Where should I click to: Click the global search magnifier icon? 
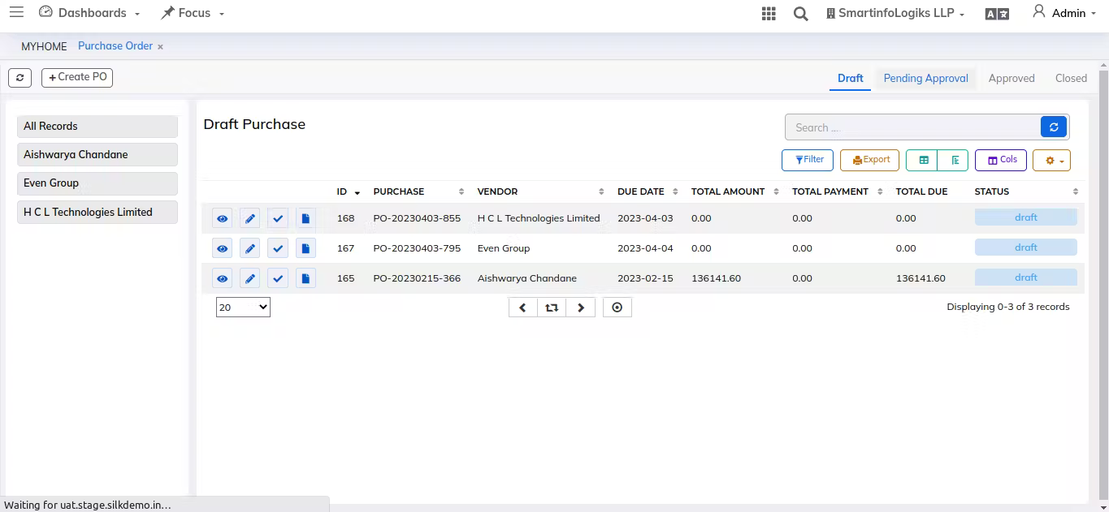801,14
